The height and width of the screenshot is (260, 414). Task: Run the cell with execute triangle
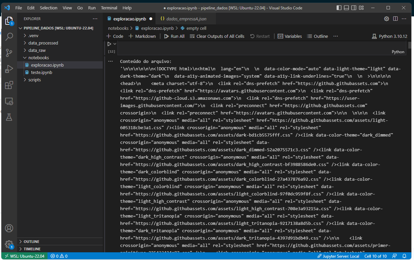pos(109,44)
